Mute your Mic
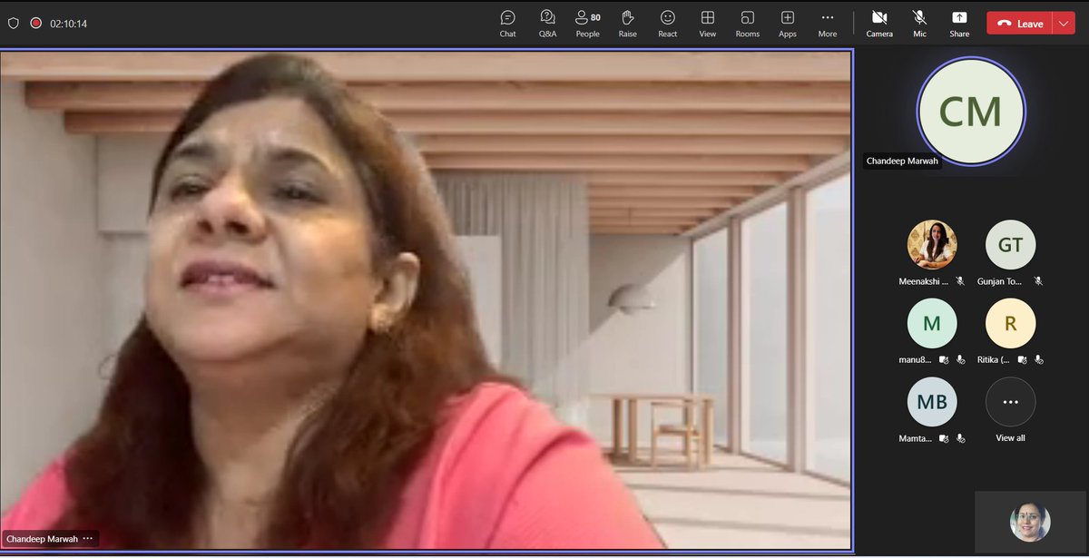This screenshot has width=1089, height=558. click(x=918, y=23)
